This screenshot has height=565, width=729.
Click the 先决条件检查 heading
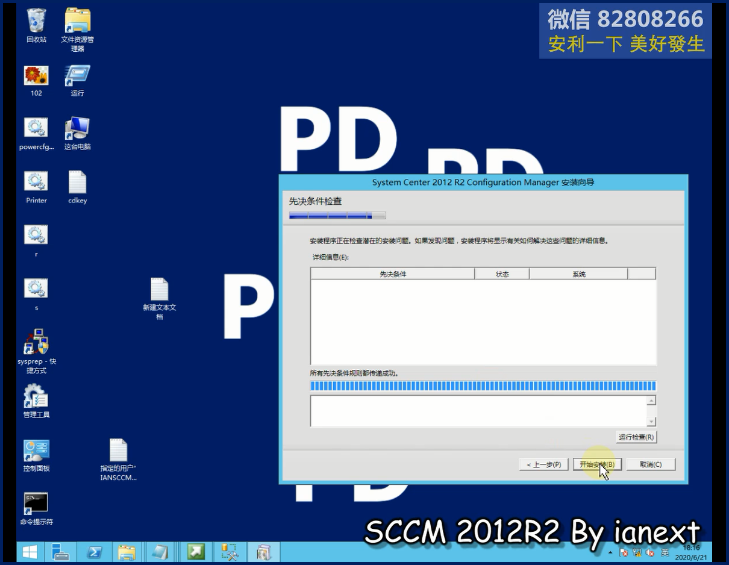tap(315, 201)
